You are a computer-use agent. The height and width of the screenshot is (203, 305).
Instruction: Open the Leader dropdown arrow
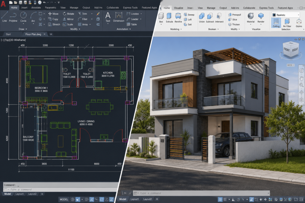pyautogui.click(x=141, y=19)
